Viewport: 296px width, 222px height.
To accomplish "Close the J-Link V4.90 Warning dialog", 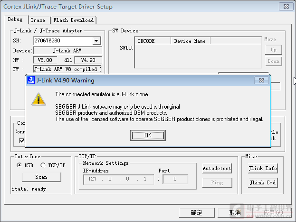I will pyautogui.click(x=261, y=80).
